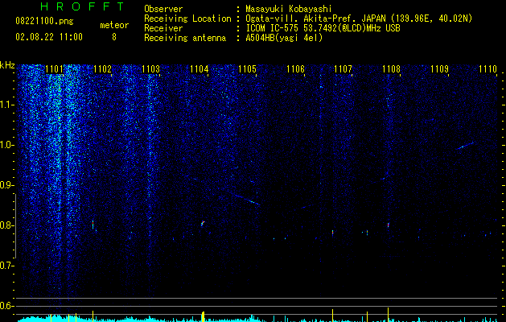Viewport: 506px width, 322px height.
Task: Click the 1104 time axis label
Action: [x=200, y=69]
